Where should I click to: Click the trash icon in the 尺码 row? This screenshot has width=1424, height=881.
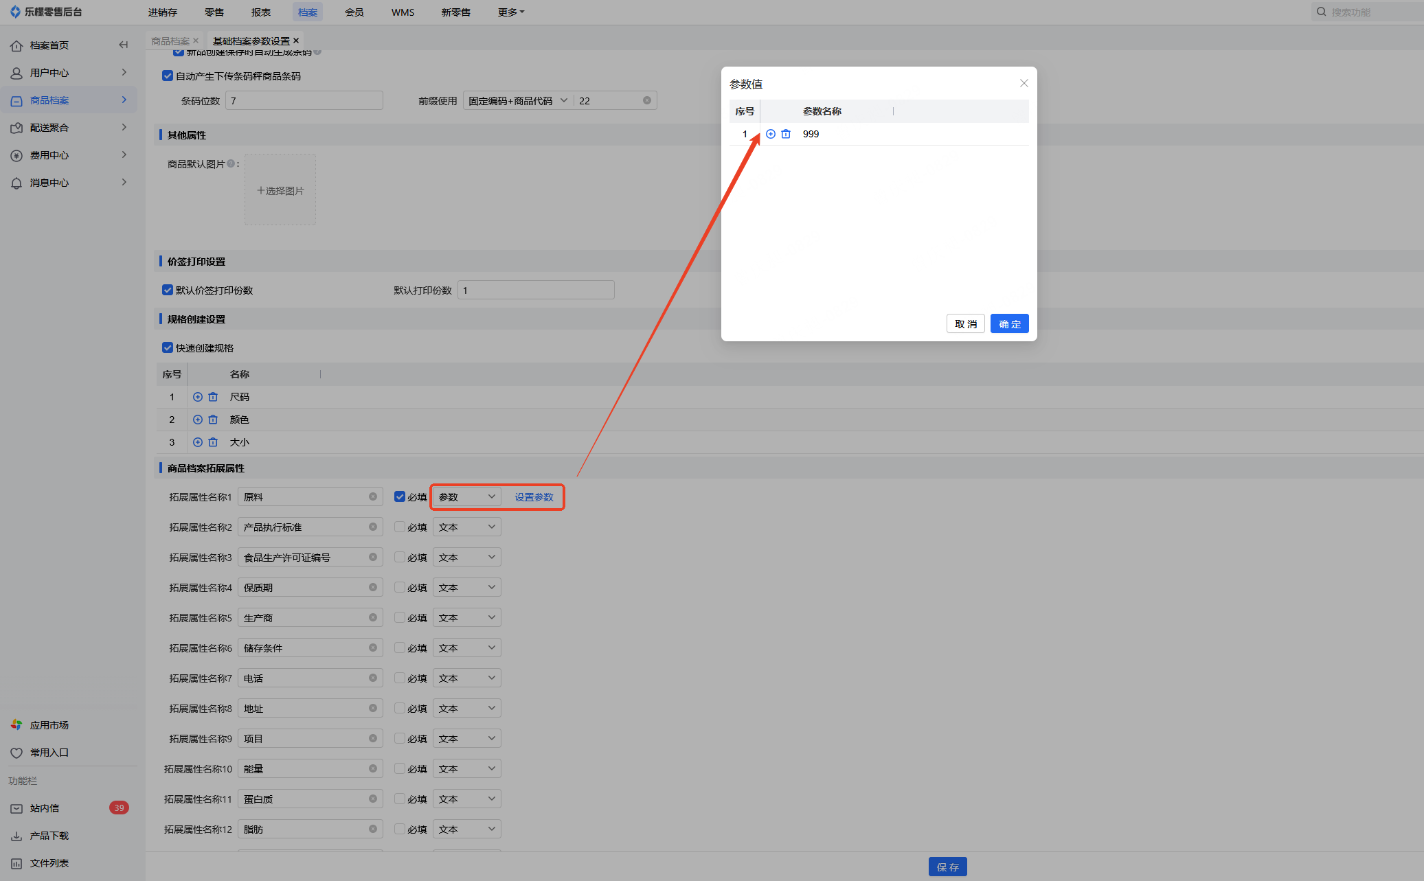[213, 397]
